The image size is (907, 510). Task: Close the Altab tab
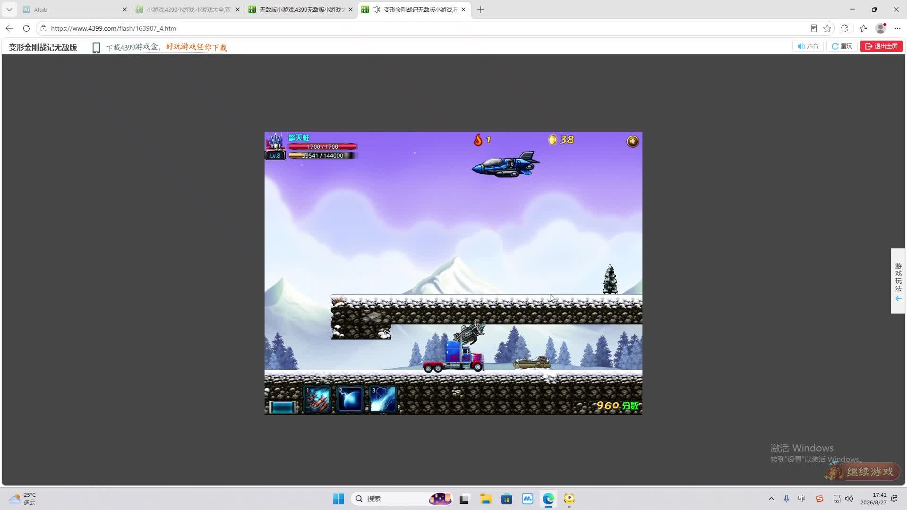point(125,9)
